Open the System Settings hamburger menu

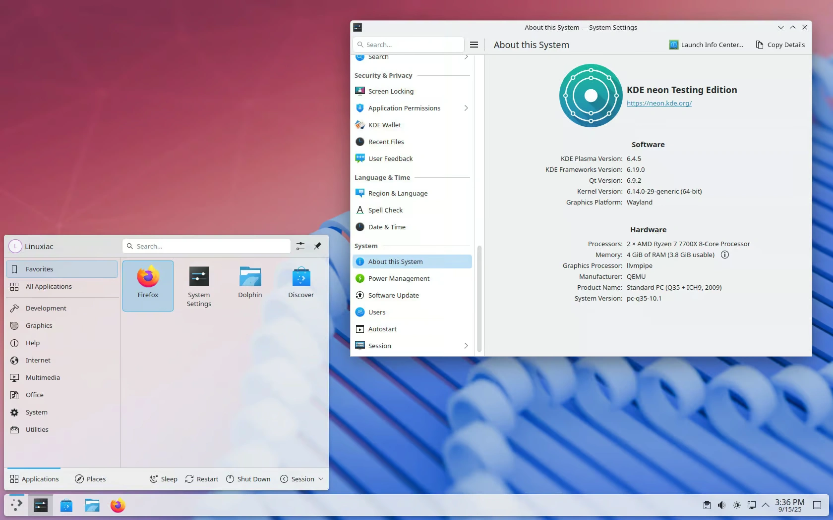click(x=474, y=45)
